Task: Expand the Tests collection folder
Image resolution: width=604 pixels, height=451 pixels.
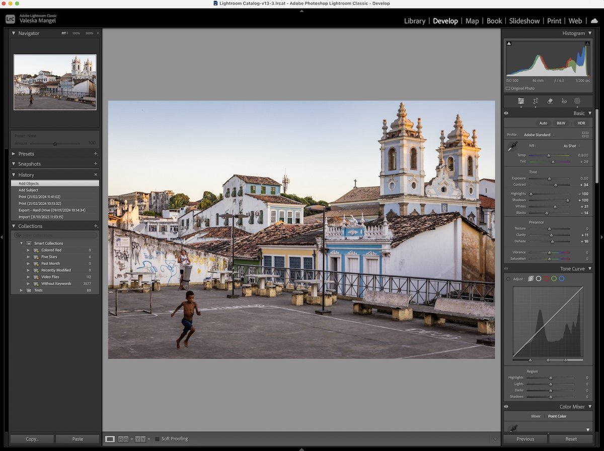Action: click(x=22, y=290)
